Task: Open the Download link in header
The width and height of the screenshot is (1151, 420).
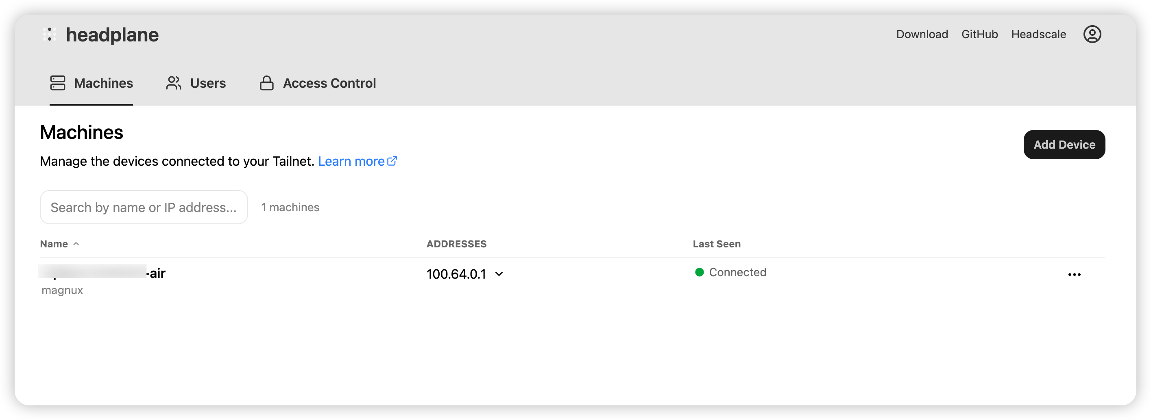Action: coord(922,35)
